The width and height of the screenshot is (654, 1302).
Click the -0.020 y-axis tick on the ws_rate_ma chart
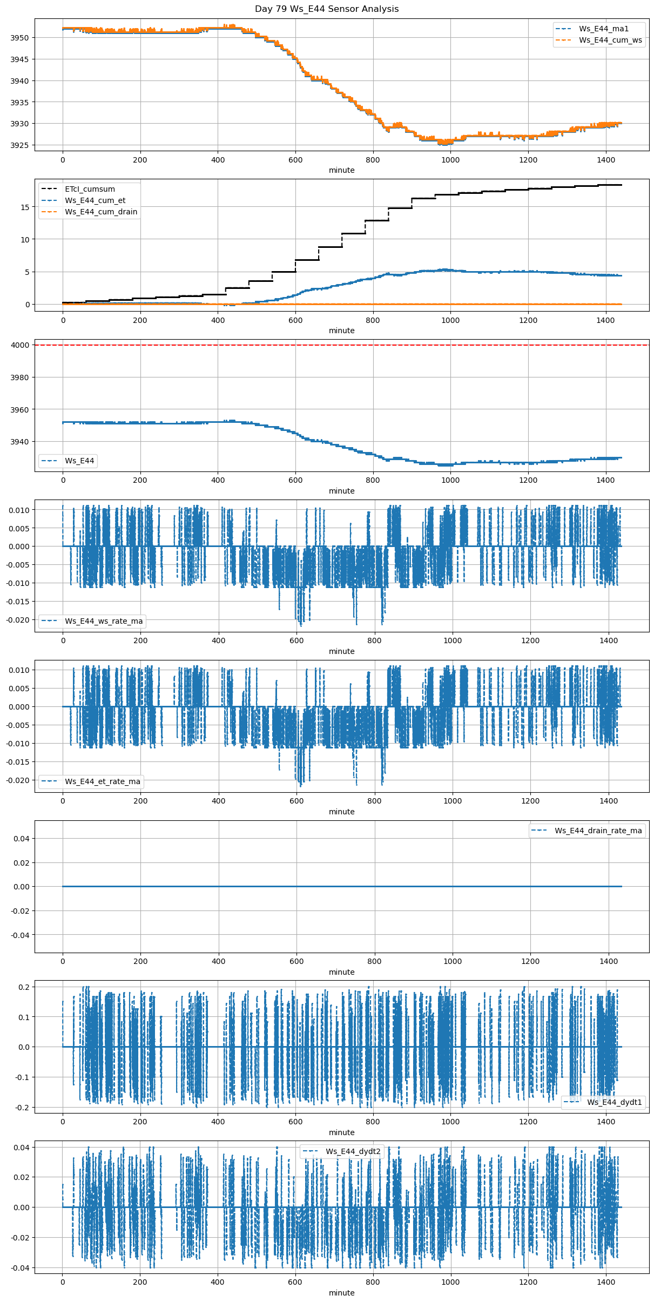(x=18, y=620)
